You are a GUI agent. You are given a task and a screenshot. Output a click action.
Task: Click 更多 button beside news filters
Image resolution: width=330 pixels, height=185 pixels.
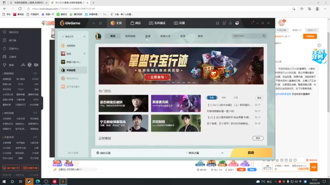259,98
